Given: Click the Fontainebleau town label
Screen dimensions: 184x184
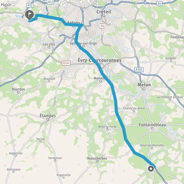Looking at the screenshot, I should (x=152, y=125).
